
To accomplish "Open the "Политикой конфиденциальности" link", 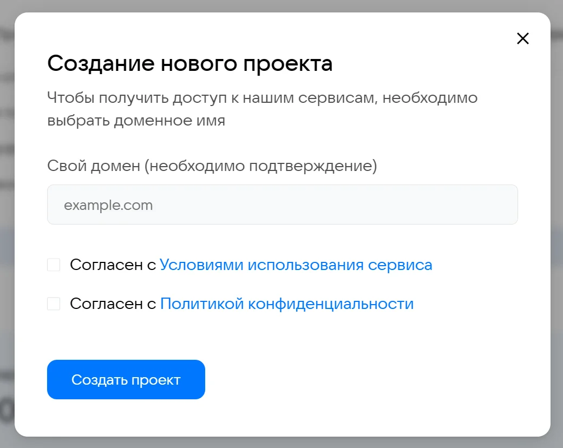I will coord(286,304).
